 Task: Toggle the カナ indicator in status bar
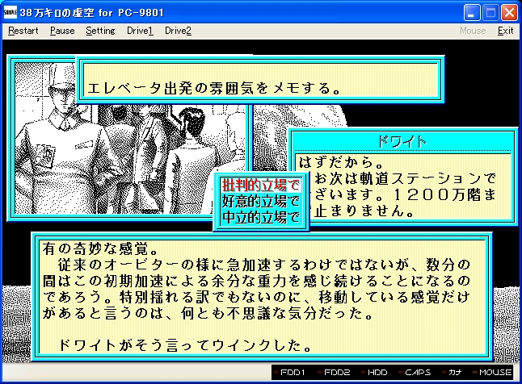click(457, 373)
